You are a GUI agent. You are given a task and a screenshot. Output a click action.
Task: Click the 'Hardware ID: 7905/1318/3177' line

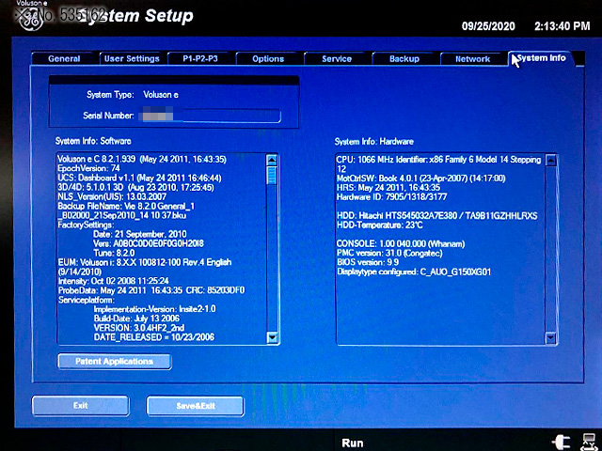click(x=391, y=197)
